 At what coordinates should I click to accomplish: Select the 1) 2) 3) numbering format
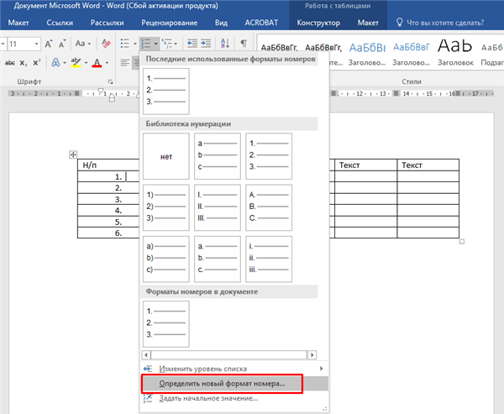(x=166, y=207)
